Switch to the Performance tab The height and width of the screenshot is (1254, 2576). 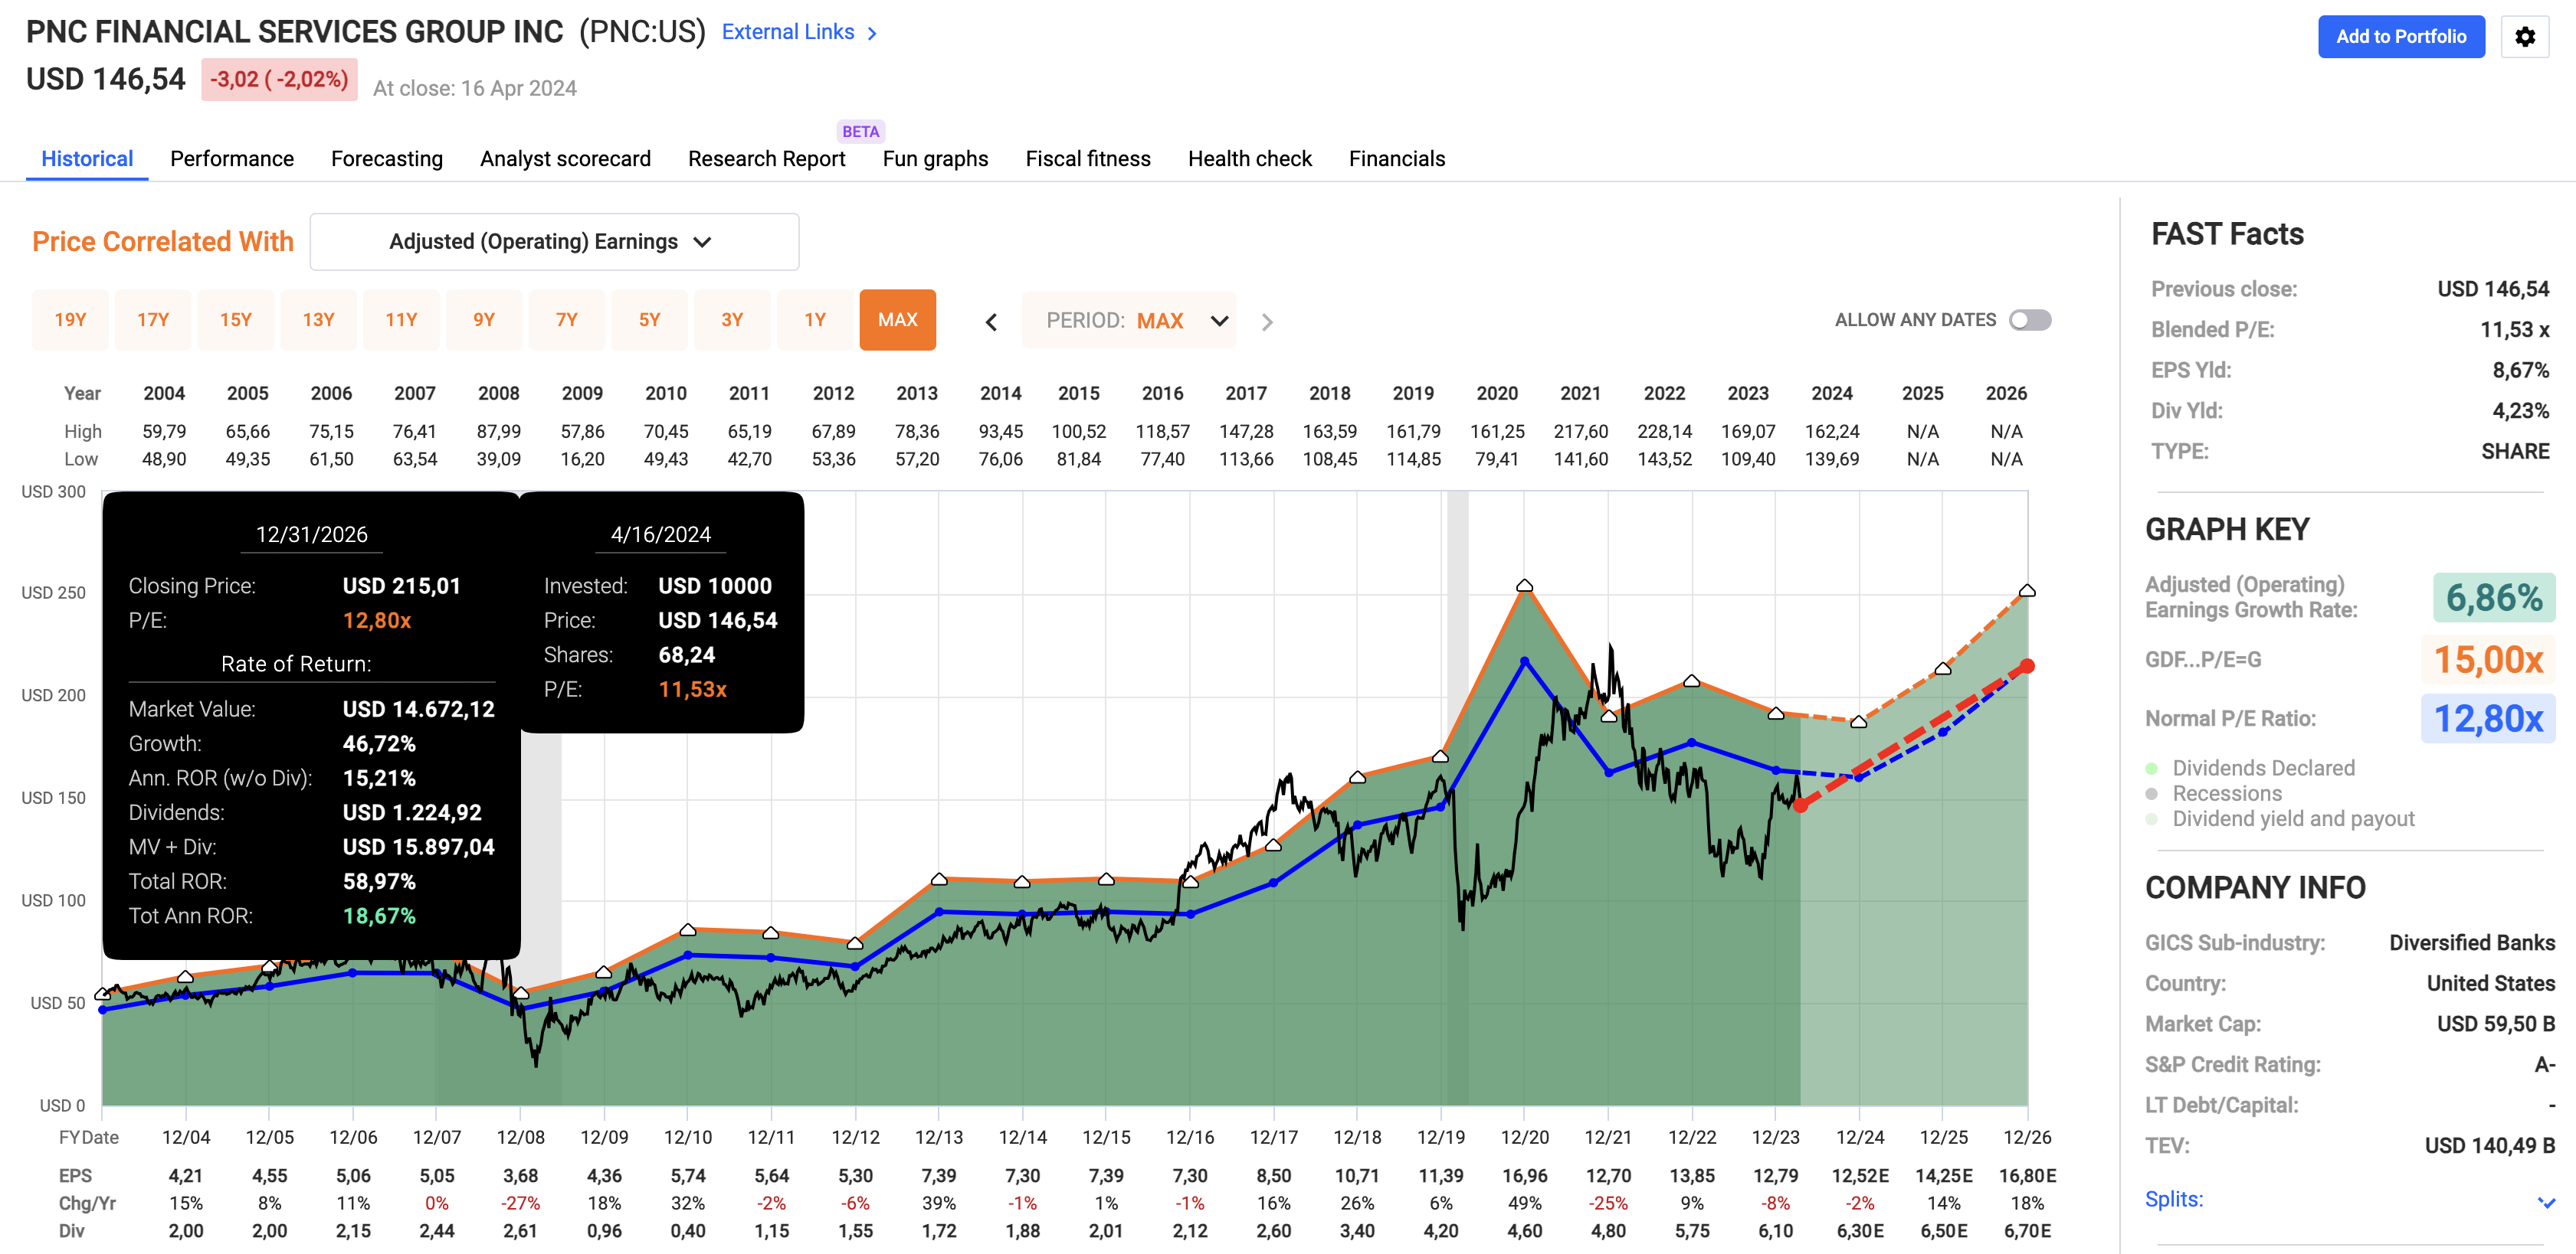coord(231,158)
